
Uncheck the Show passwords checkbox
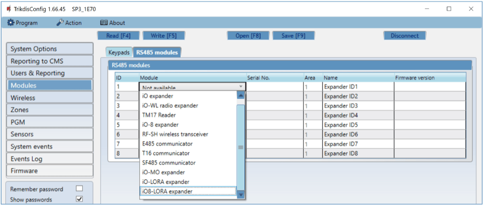[x=79, y=199]
